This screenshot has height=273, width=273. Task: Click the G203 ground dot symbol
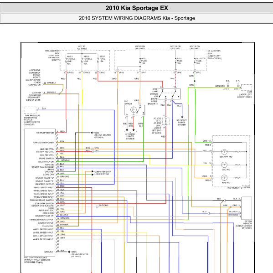[92, 133]
